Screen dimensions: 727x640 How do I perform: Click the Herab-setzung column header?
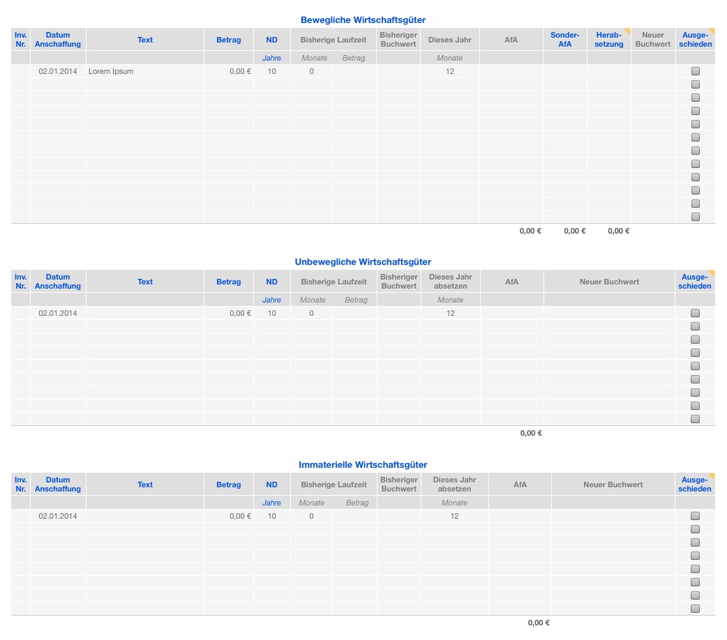tap(608, 40)
